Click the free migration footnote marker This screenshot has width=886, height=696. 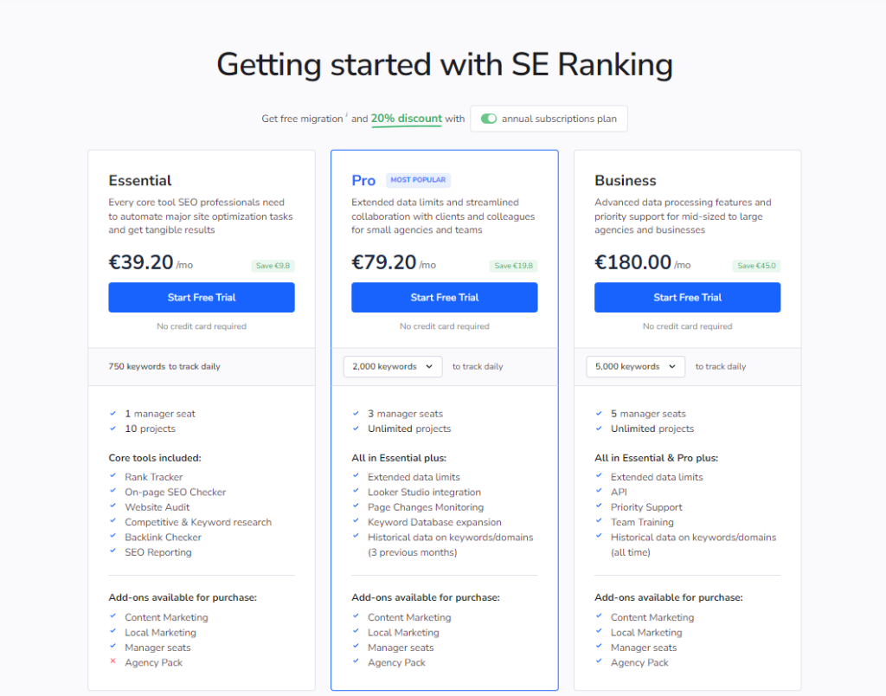pyautogui.click(x=347, y=115)
